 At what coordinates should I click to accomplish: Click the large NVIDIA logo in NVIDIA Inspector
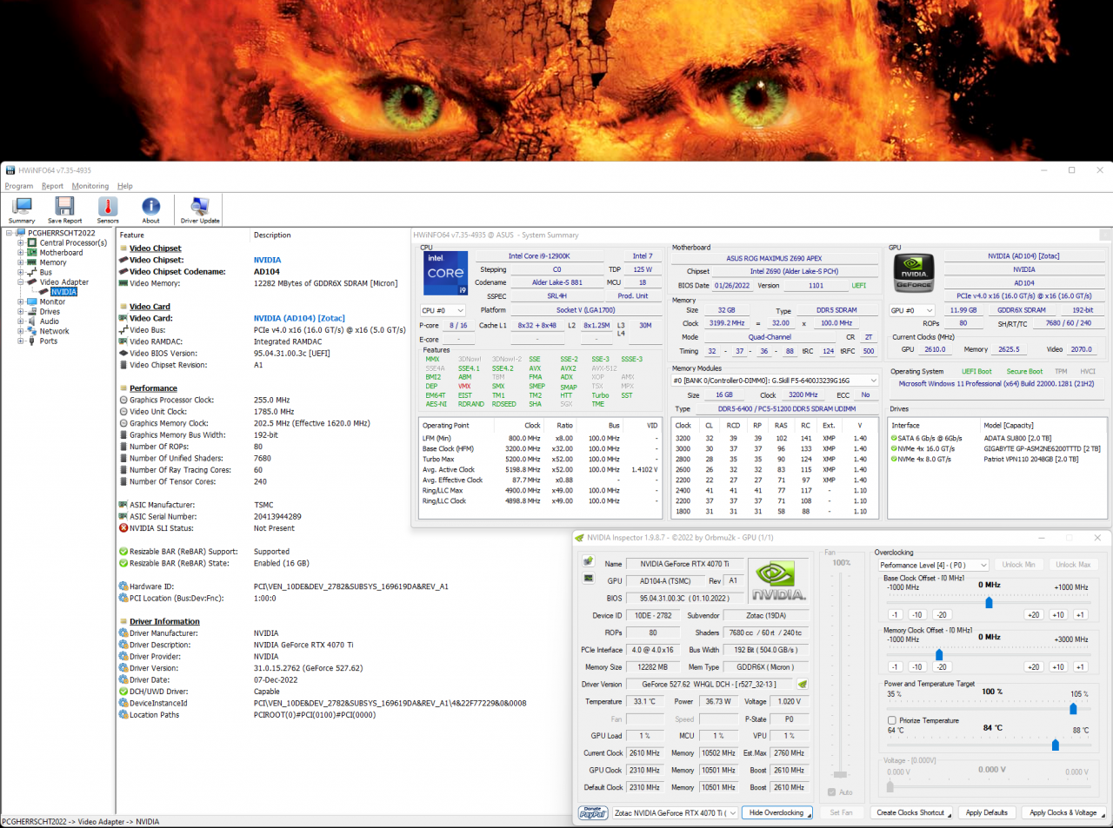(x=778, y=581)
